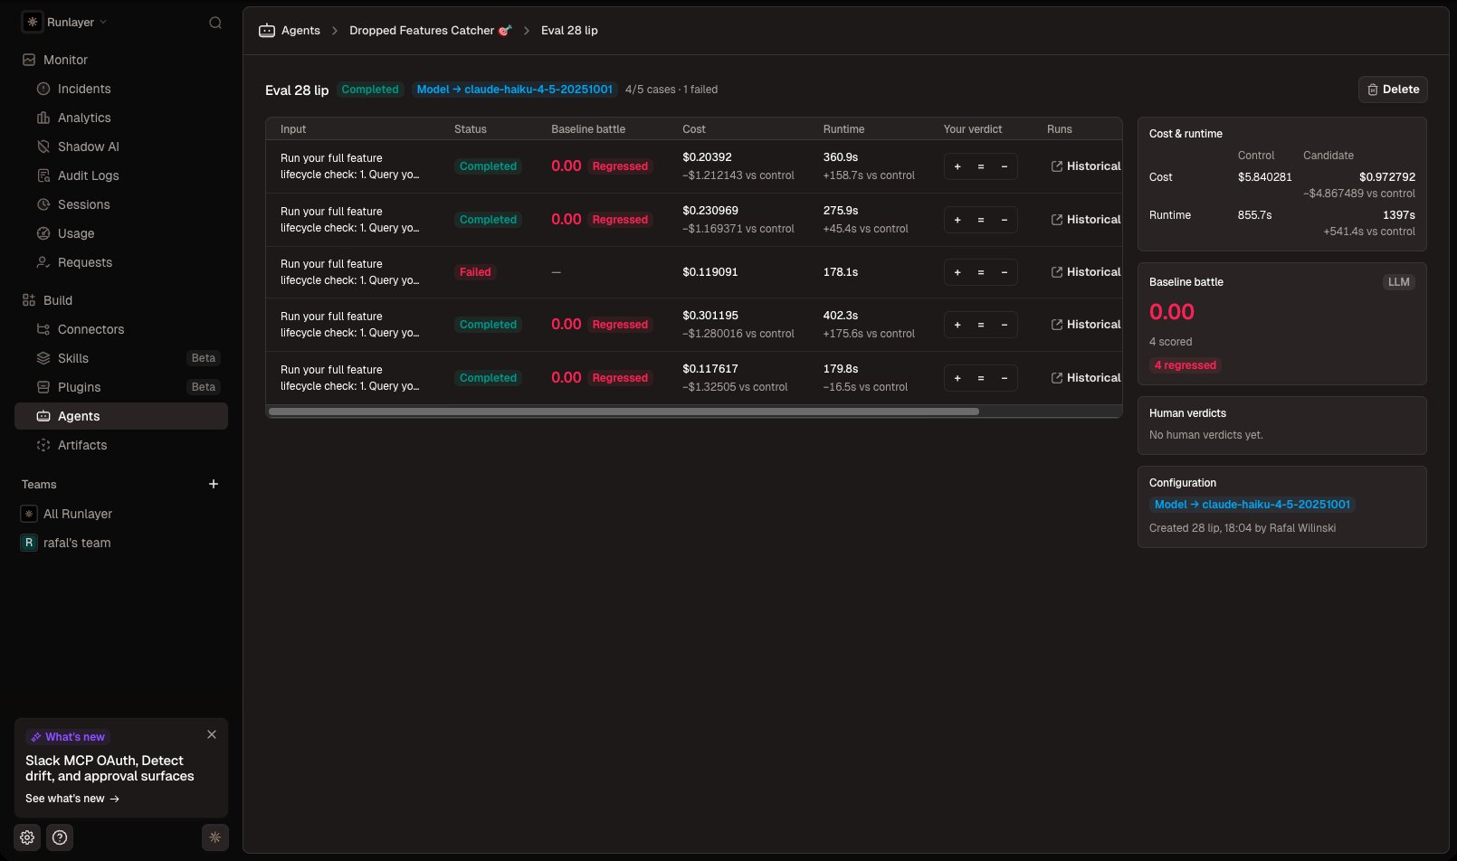Click the Incidents icon
This screenshot has width=1457, height=861.
click(43, 89)
